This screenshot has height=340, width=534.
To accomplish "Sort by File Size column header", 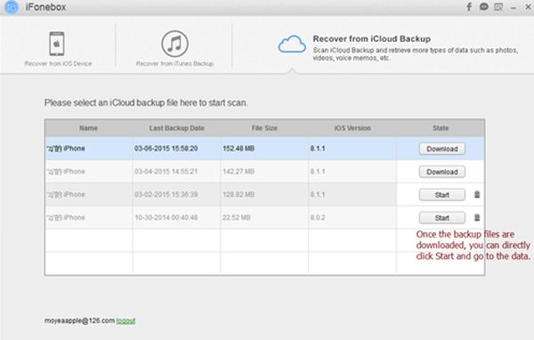I will tap(264, 128).
